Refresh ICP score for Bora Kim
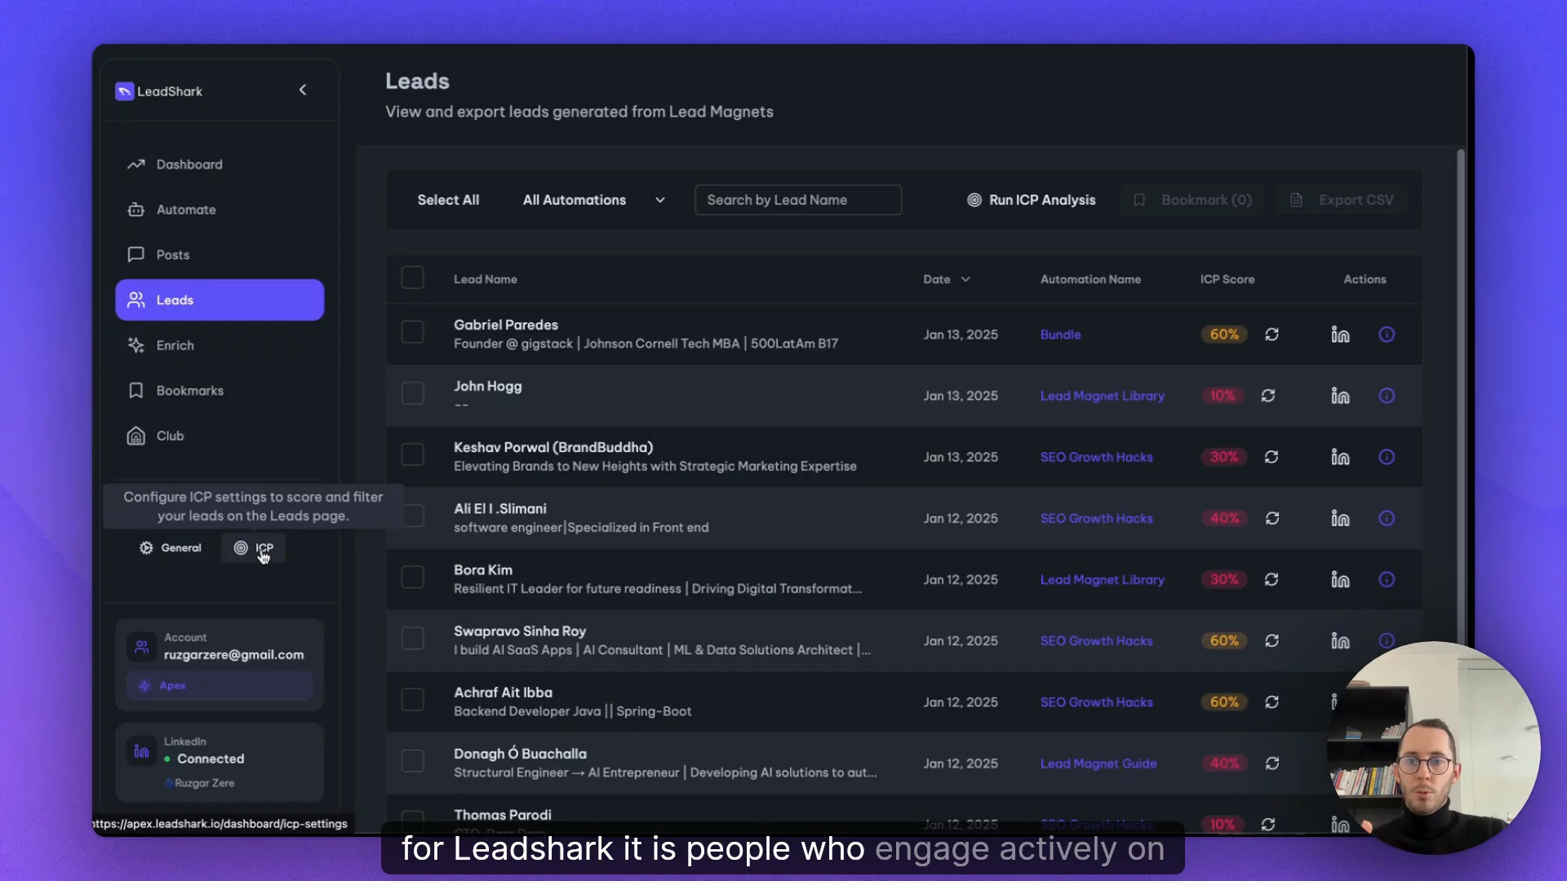 [x=1272, y=579]
